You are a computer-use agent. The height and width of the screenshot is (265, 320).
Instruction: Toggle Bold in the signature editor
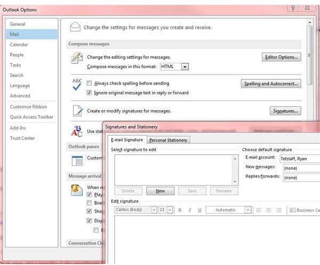(x=180, y=210)
